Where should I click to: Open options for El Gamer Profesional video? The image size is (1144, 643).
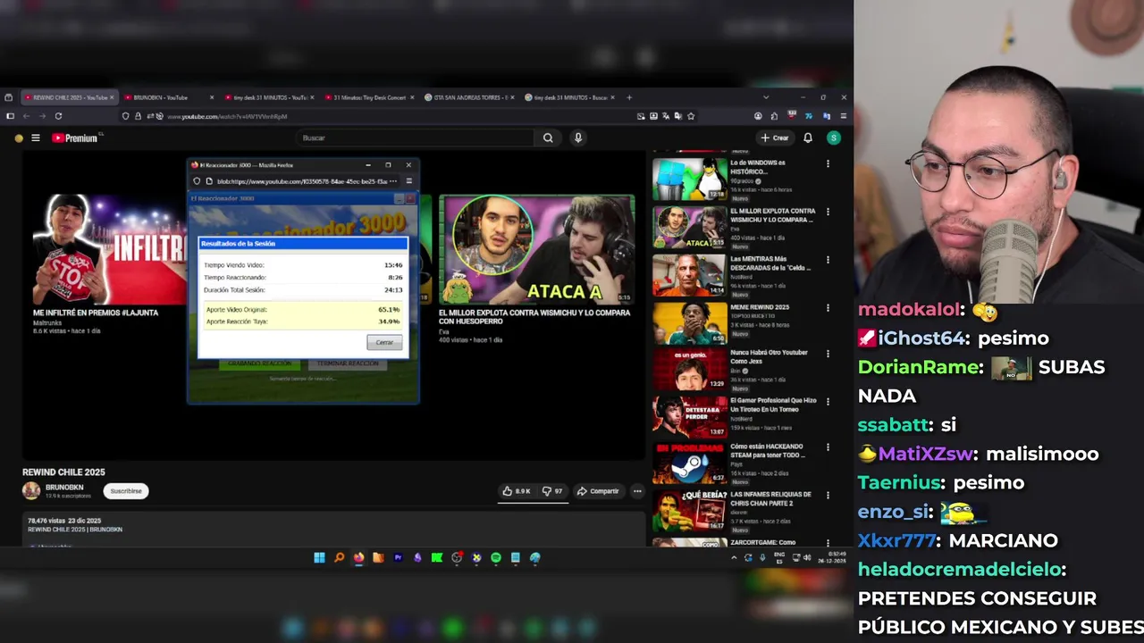828,402
